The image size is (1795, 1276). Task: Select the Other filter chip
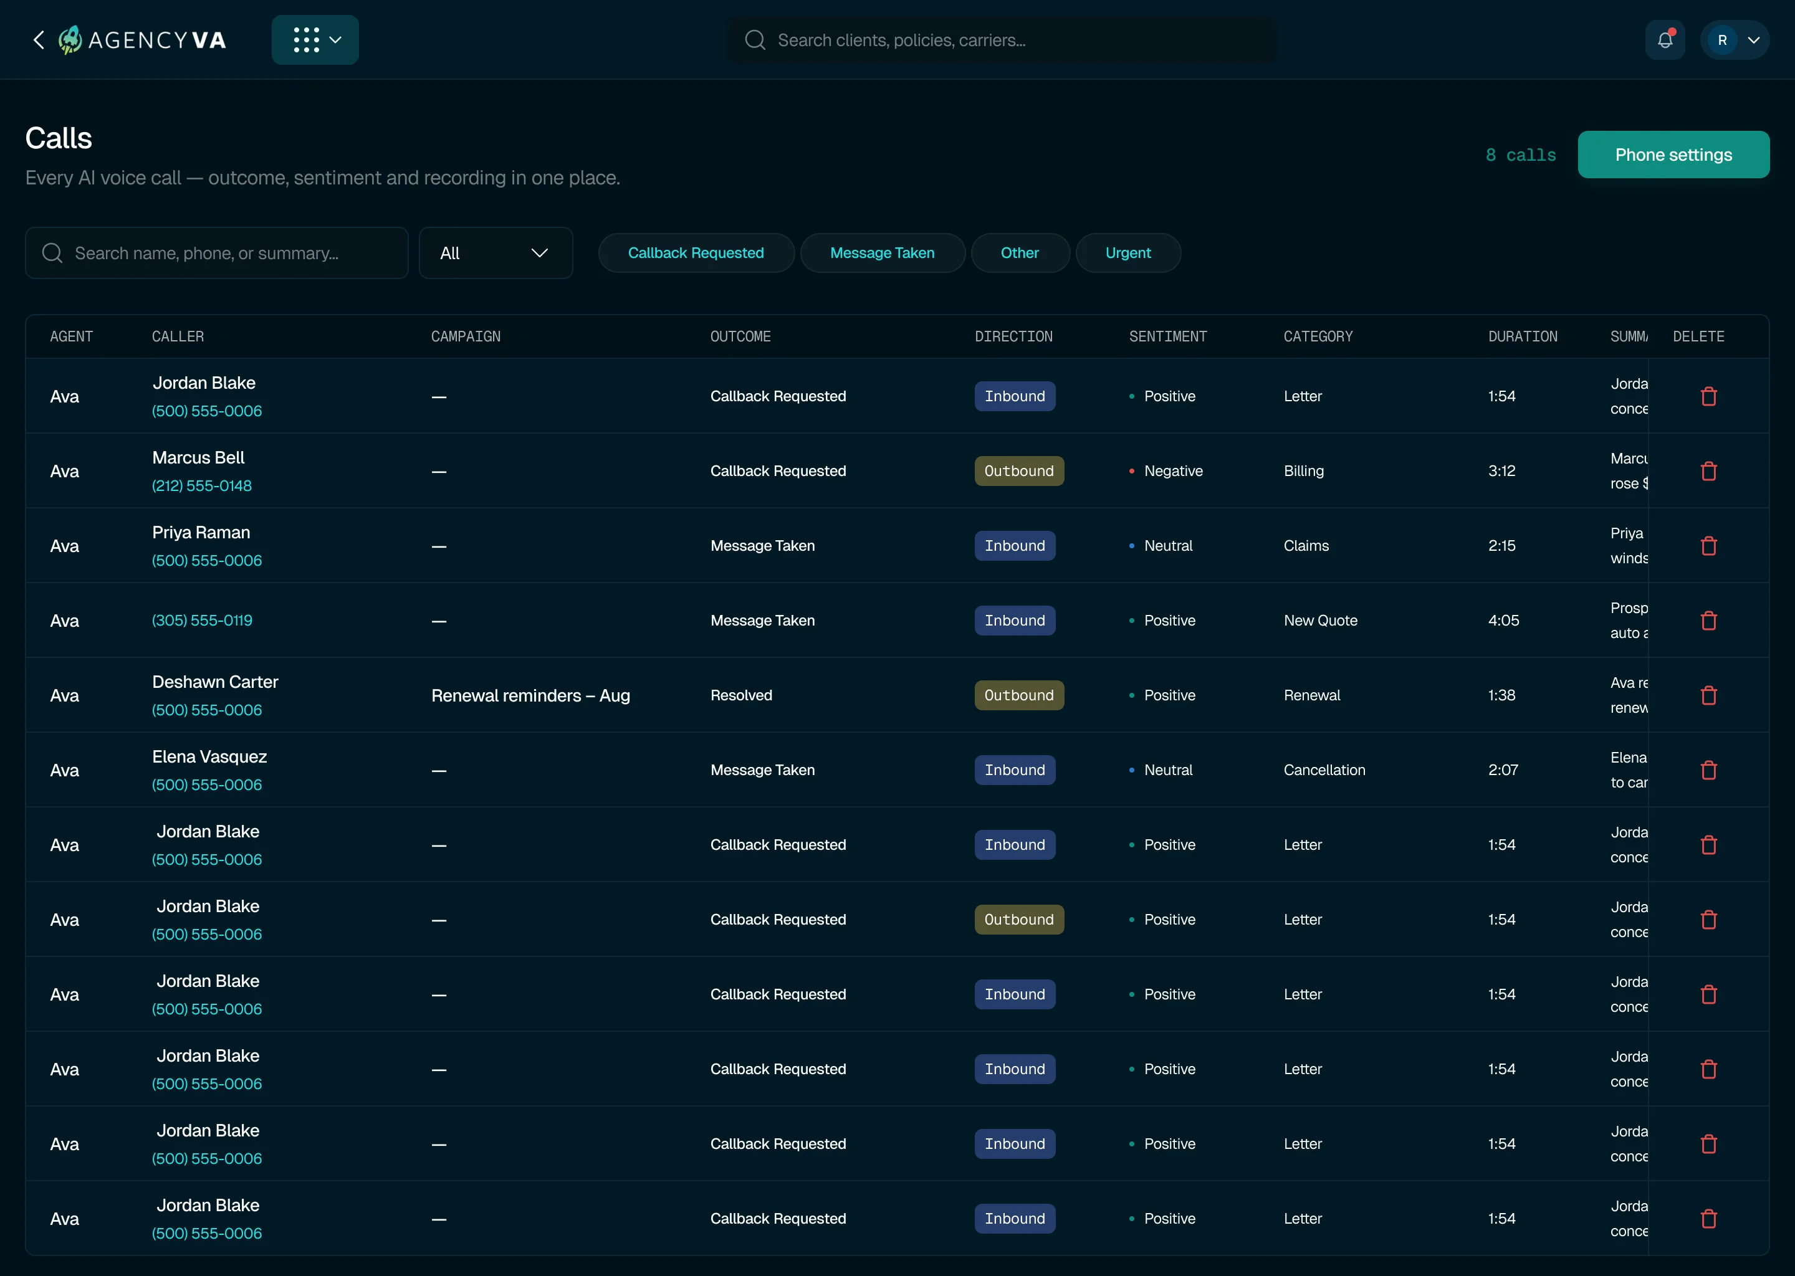pos(1019,253)
